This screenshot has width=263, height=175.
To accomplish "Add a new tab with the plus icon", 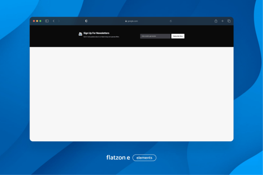I will point(222,21).
